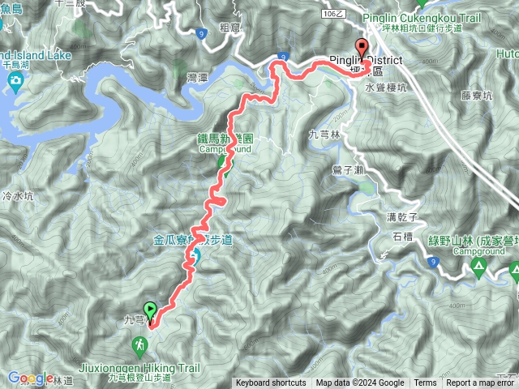Click the Pinglin District place label
This screenshot has height=389, width=519.
366,60
